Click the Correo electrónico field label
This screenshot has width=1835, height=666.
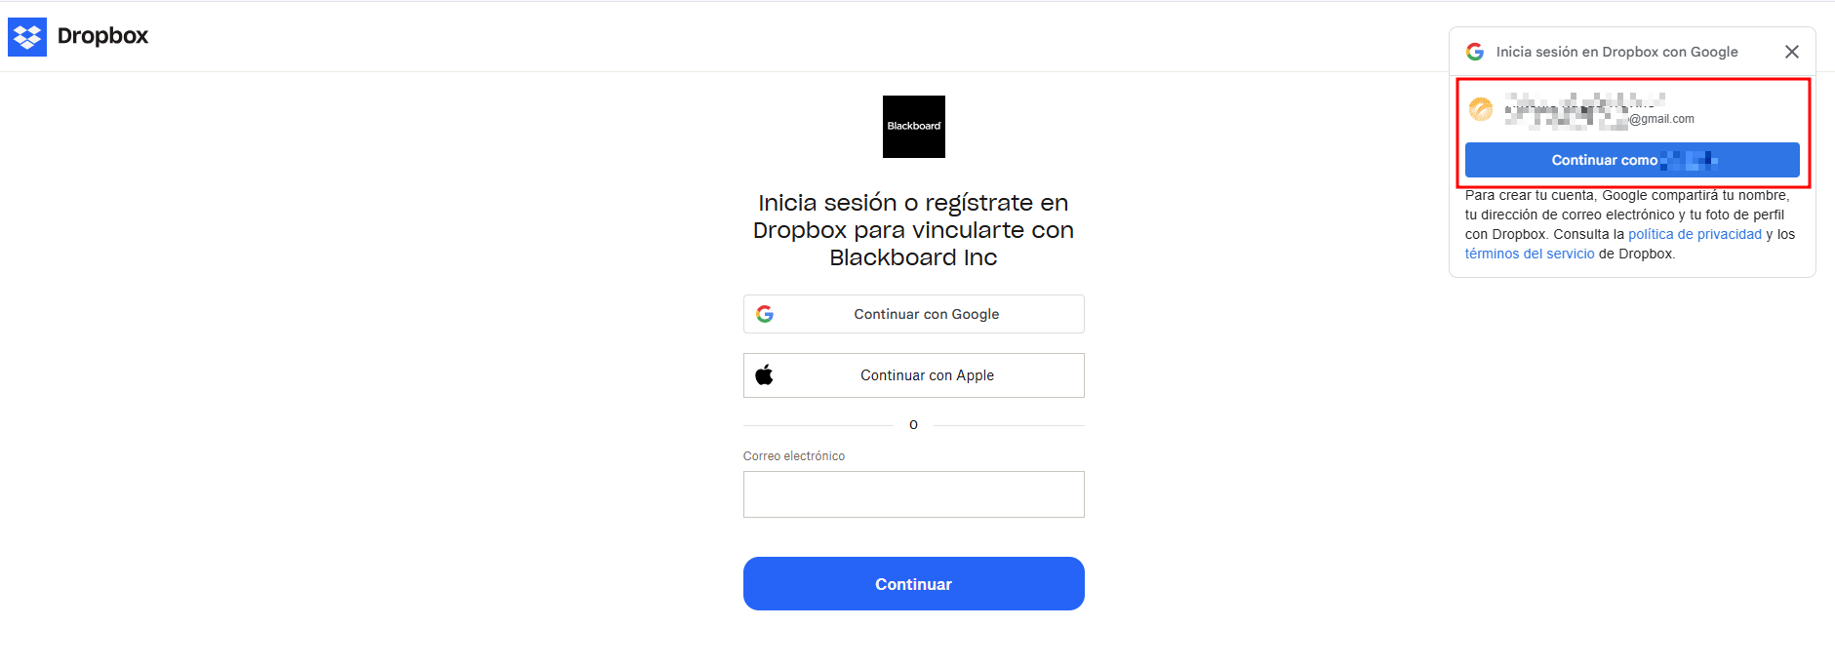pos(794,456)
